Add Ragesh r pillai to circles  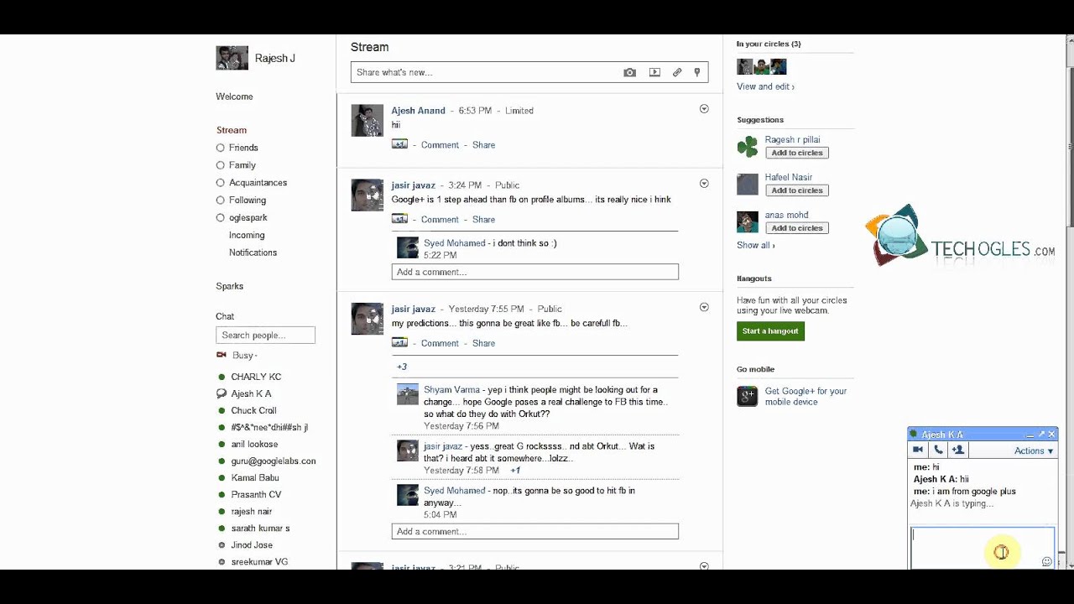pos(797,153)
